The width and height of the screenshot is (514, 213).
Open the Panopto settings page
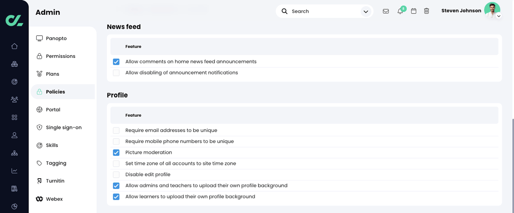[56, 38]
